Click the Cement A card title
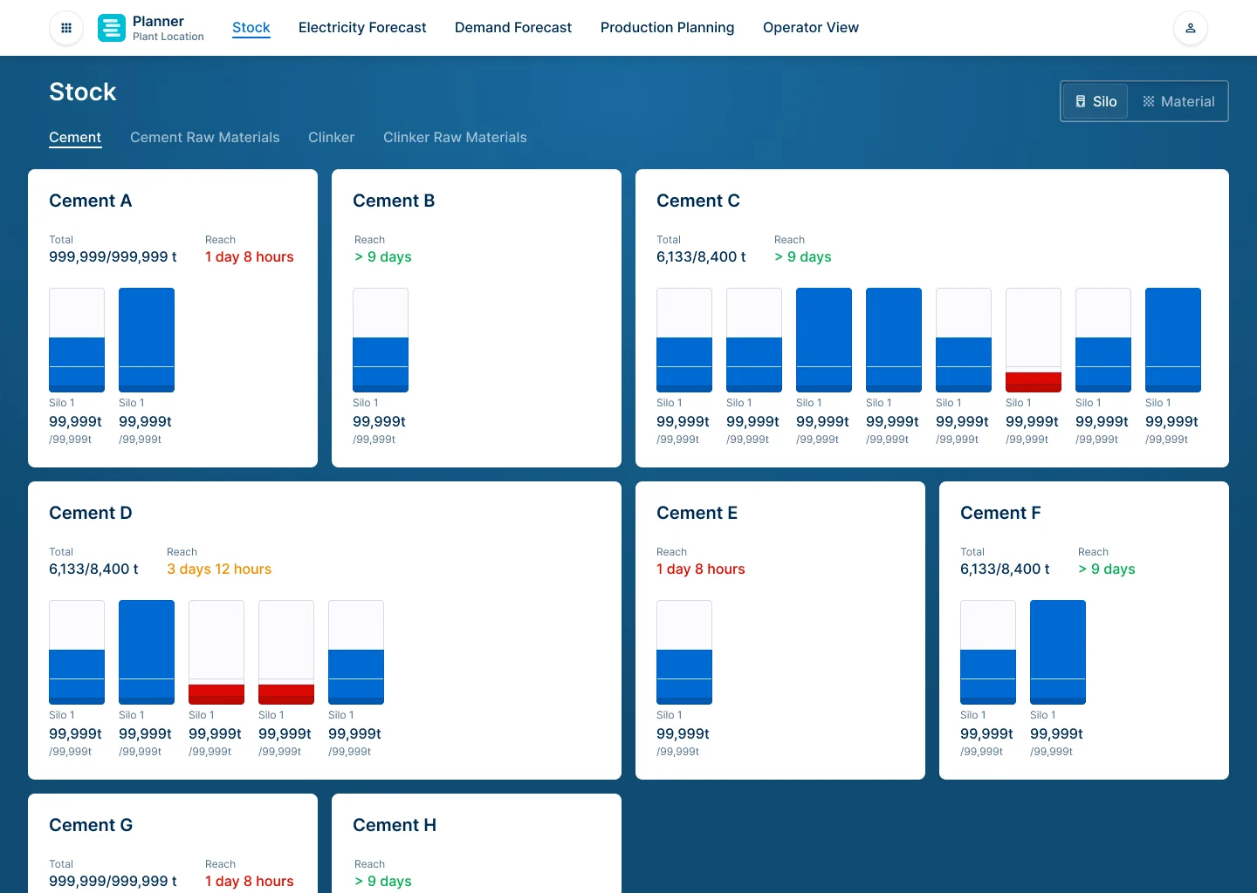Screen dimensions: 1257x893 coord(91,201)
